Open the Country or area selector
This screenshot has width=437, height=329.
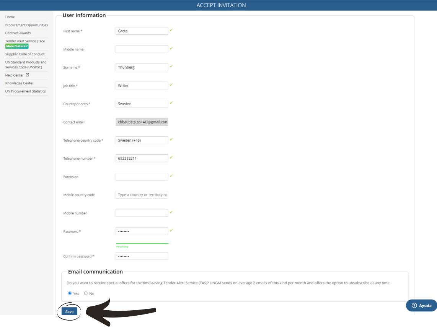click(142, 103)
